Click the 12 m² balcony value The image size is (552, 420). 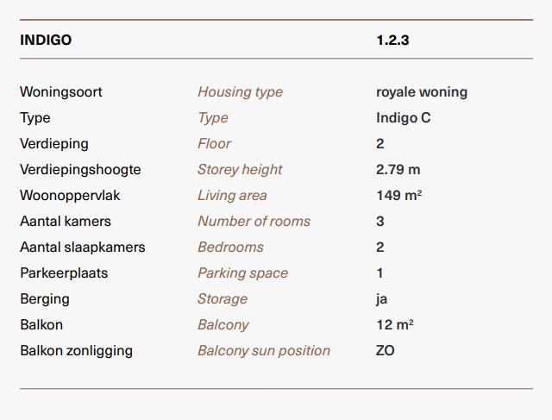[395, 324]
